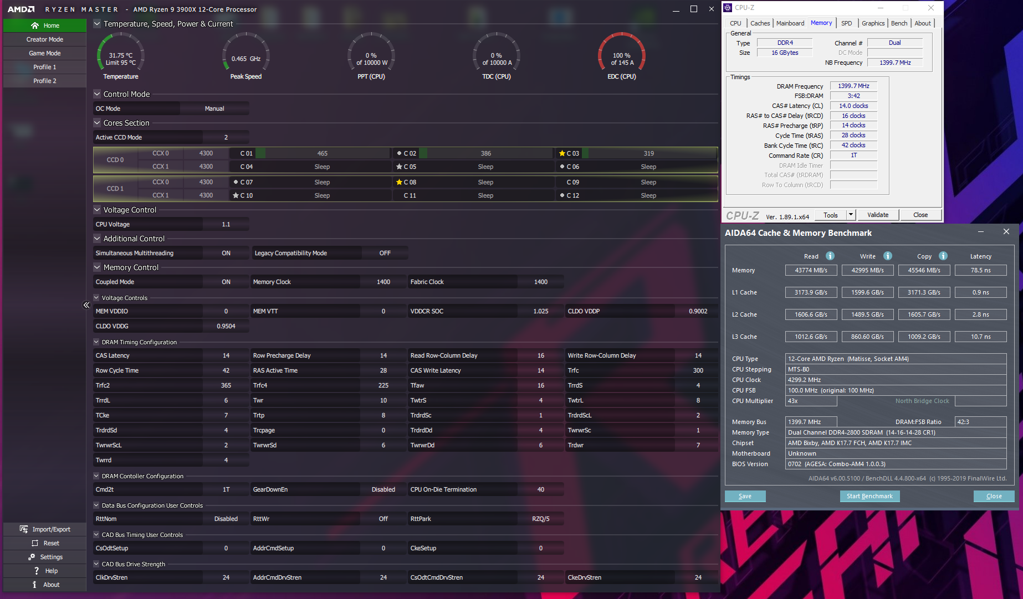The width and height of the screenshot is (1023, 599).
Task: Click the CPU-Z application icon in its title bar
Action: [x=728, y=8]
